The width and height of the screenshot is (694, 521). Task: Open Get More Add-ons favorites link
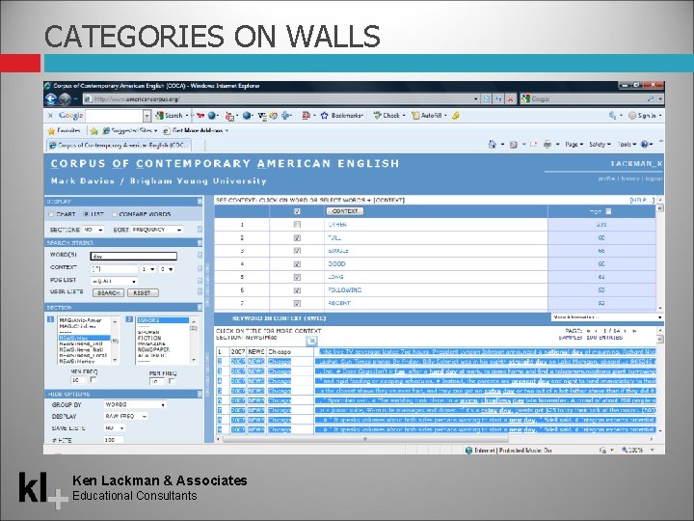[x=196, y=130]
